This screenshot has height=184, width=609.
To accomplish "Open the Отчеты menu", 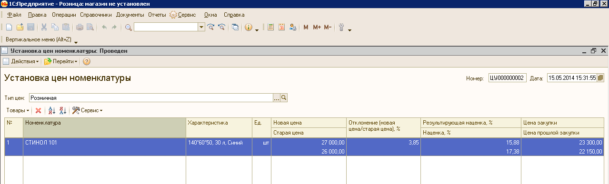I will 157,15.
